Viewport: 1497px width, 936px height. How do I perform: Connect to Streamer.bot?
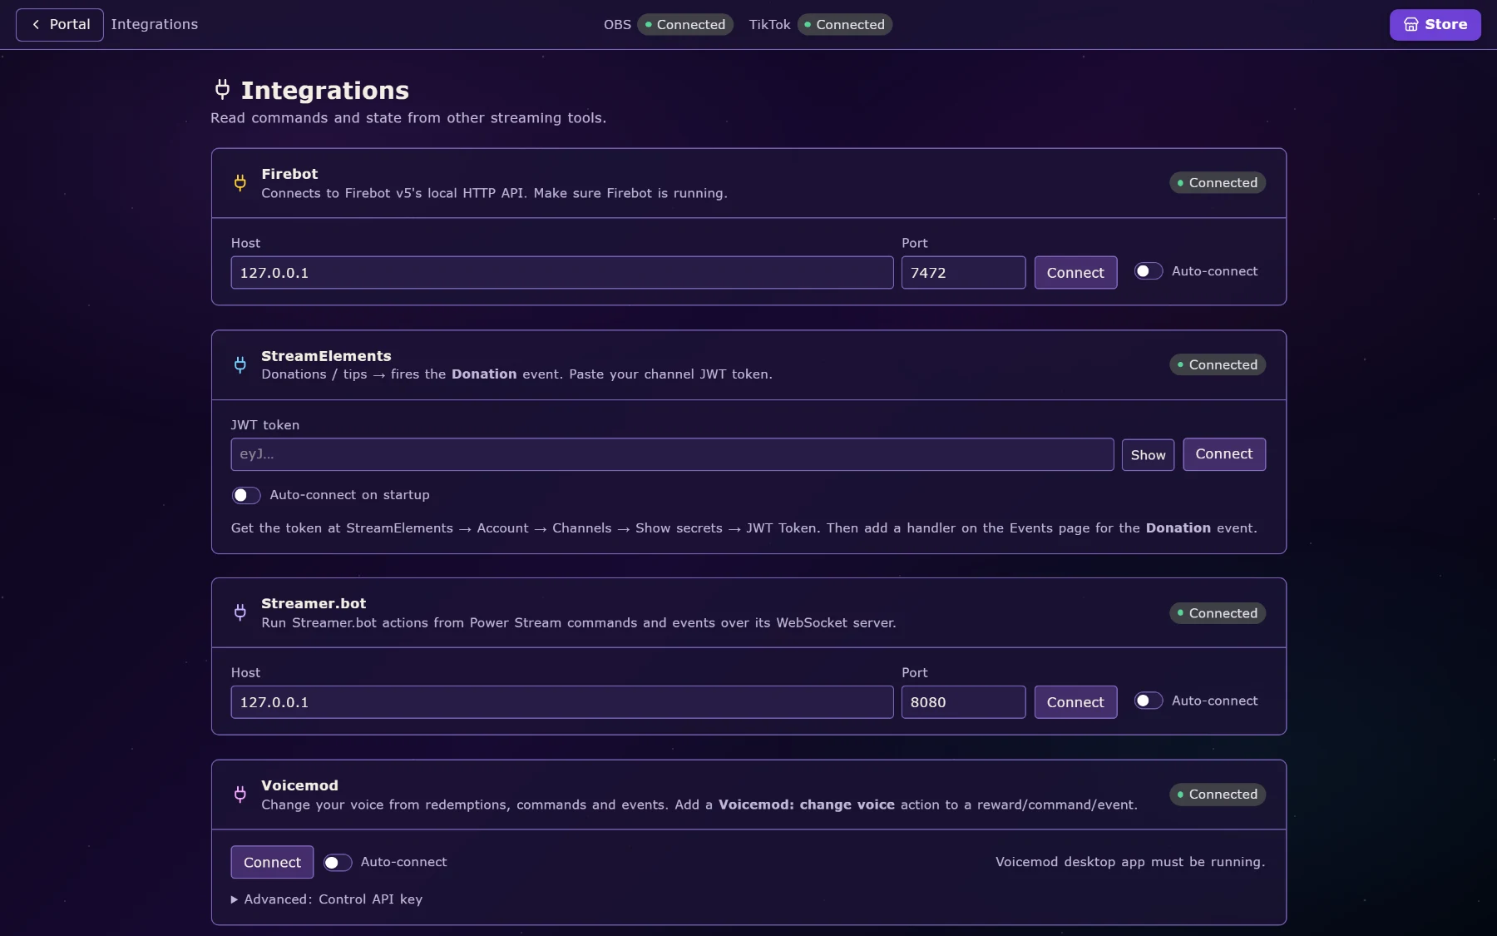[x=1075, y=702]
